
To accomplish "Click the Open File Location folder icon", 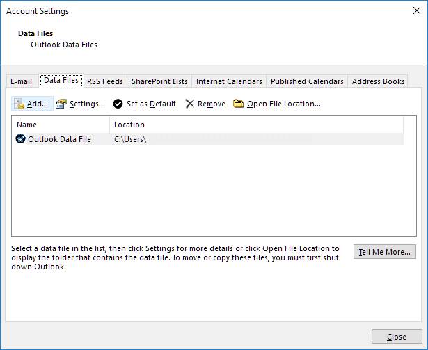I will 239,104.
